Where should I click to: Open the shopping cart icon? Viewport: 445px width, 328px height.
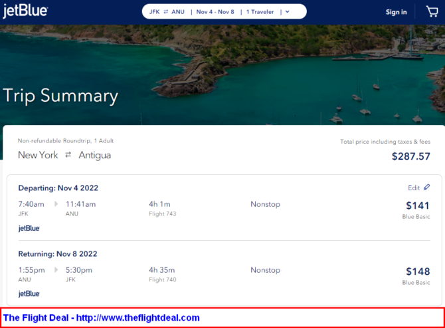click(432, 11)
